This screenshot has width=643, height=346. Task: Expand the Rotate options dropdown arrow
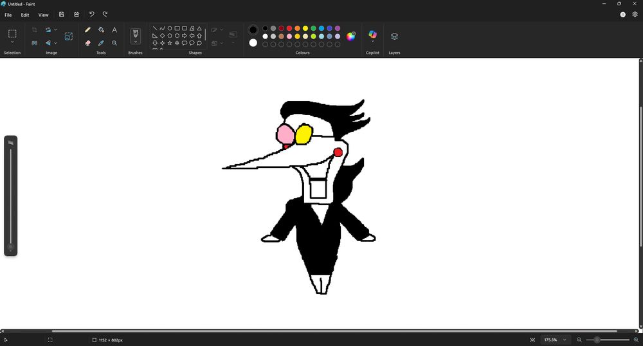pos(55,30)
